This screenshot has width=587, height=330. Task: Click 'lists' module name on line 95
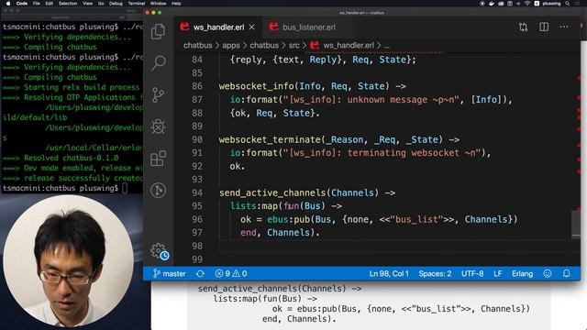(x=243, y=205)
